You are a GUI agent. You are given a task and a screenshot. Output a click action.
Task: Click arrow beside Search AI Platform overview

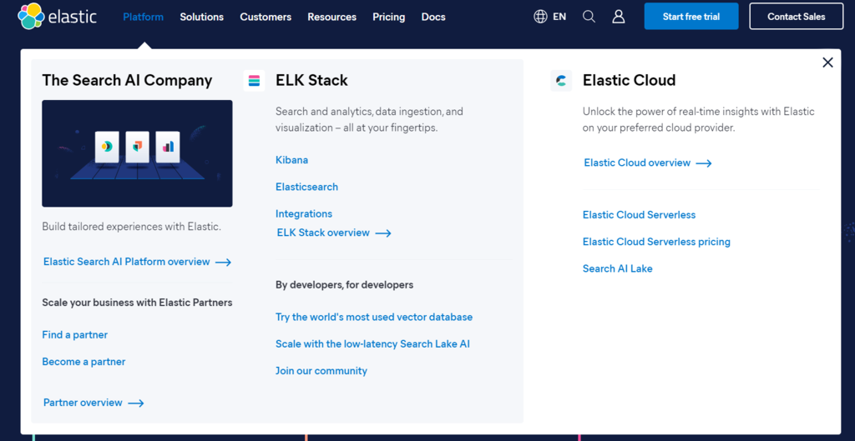coord(223,263)
